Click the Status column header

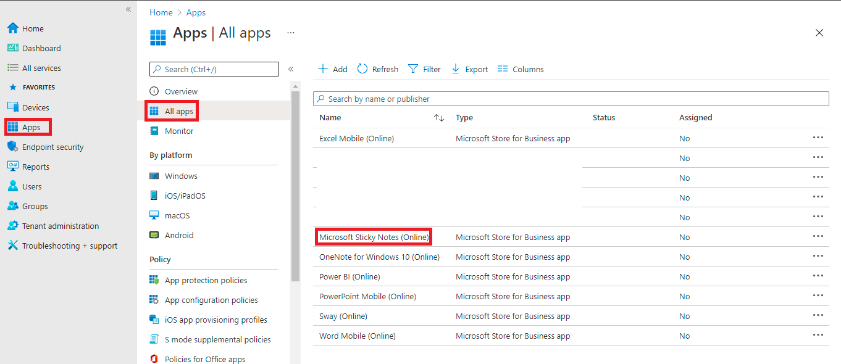(604, 118)
